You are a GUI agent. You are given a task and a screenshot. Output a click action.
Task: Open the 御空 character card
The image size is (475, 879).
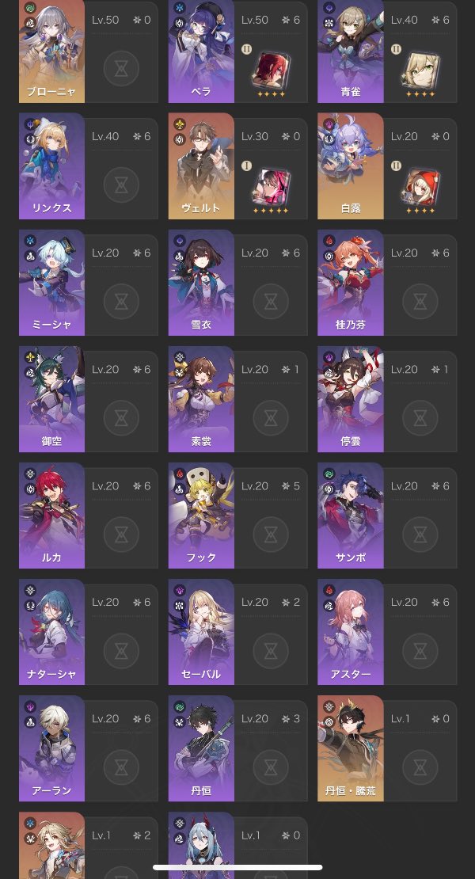[51, 399]
